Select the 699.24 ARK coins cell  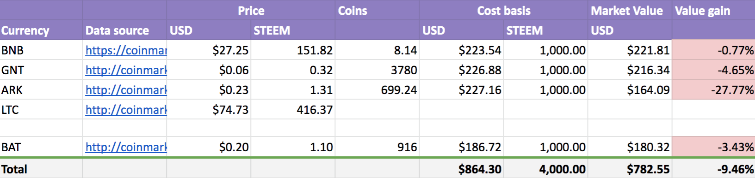(x=377, y=89)
